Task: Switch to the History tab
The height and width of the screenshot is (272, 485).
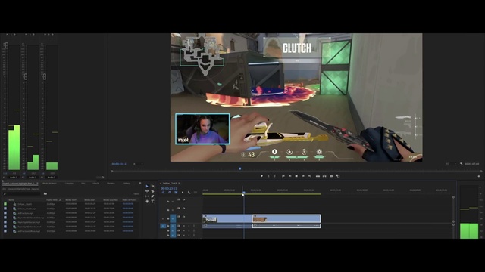Action: pos(127,183)
